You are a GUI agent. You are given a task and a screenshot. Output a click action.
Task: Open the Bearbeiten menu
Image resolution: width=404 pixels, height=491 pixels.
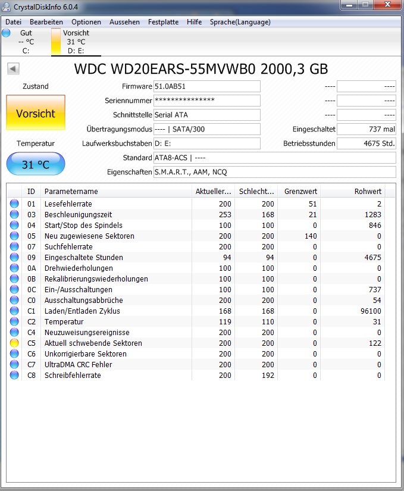pyautogui.click(x=46, y=22)
